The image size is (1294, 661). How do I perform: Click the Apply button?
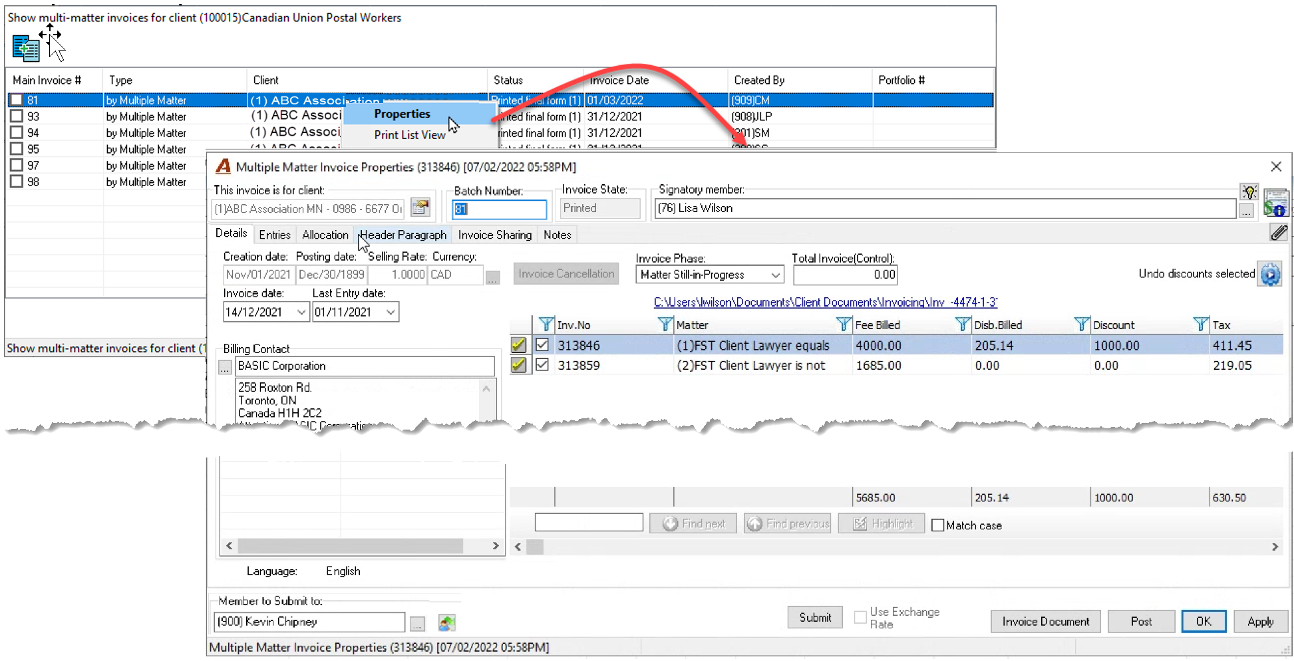pyautogui.click(x=1261, y=622)
